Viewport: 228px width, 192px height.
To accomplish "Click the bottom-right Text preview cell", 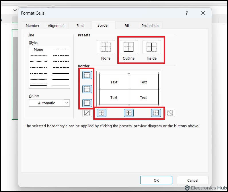I will [143, 97].
